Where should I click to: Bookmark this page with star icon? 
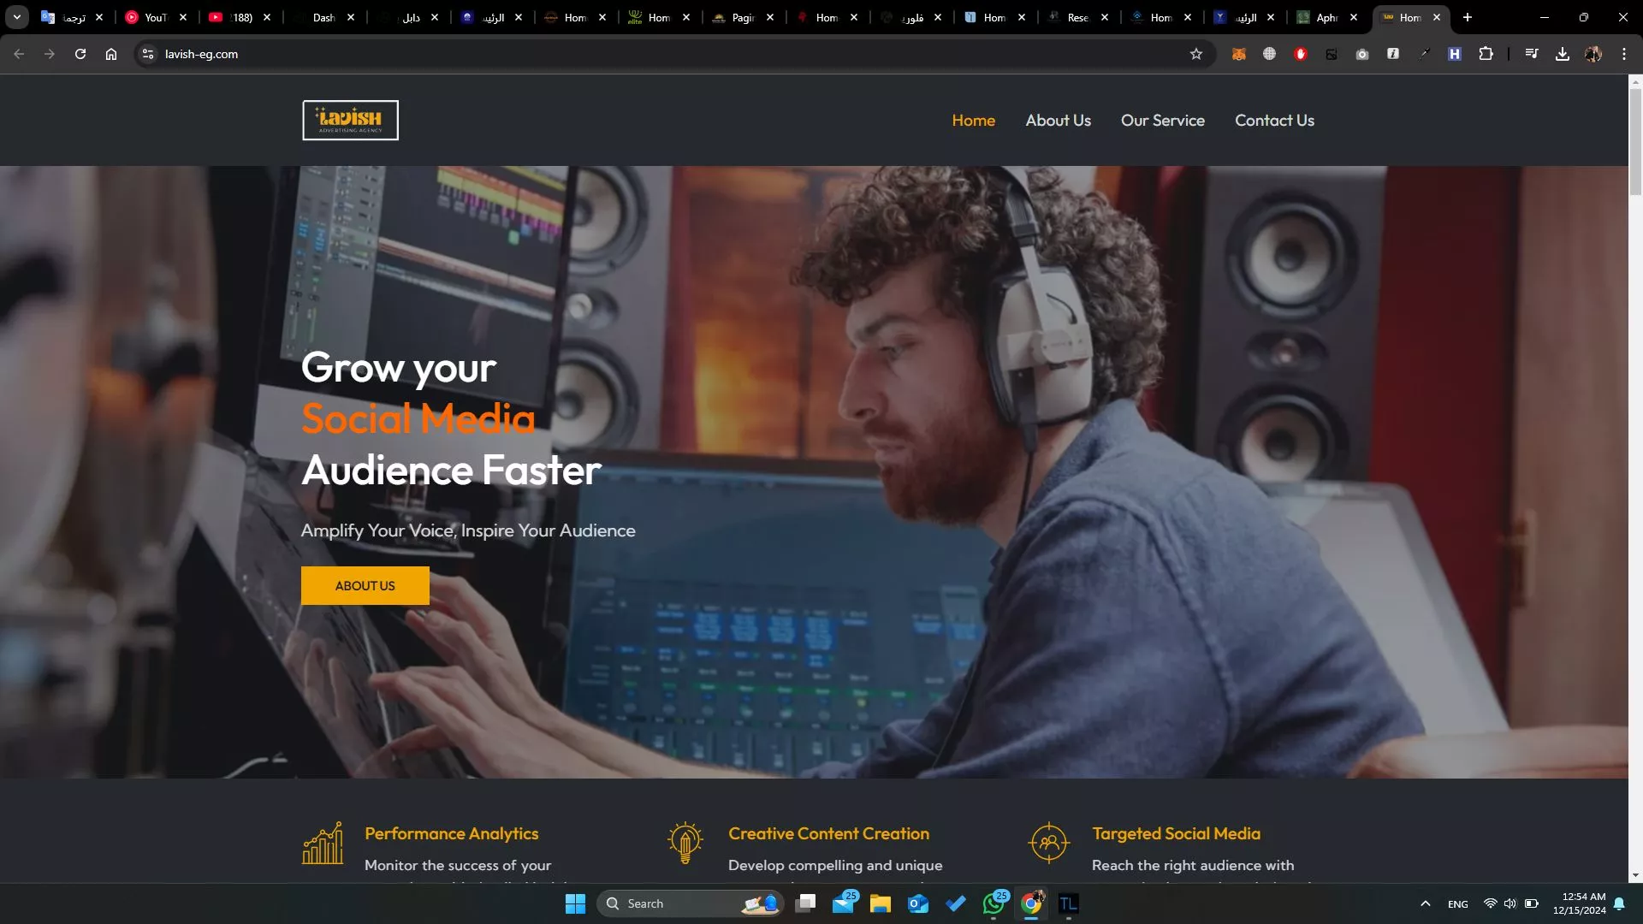1196,54
